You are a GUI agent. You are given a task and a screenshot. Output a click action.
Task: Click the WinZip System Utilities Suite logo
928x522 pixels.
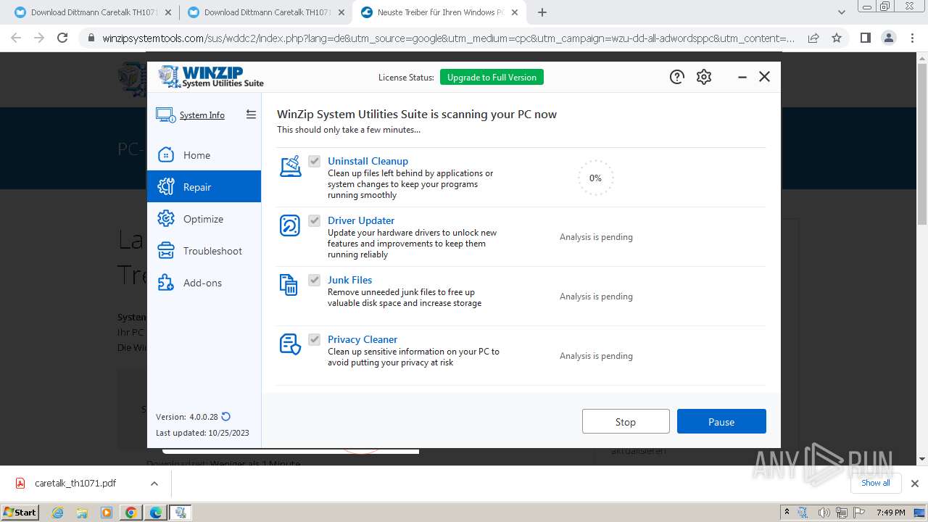point(211,76)
